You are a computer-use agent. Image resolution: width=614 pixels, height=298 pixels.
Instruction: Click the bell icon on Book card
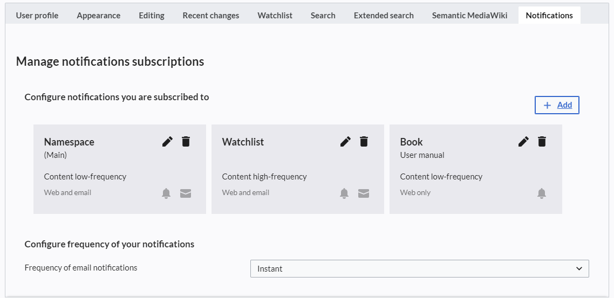[x=542, y=193]
